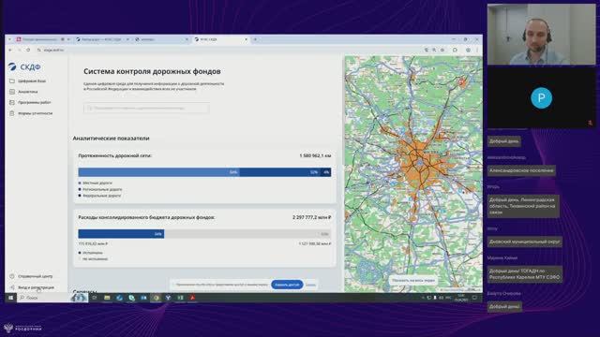Open the Edge browser taskbar icon
This screenshot has height=337, width=600.
pos(119,298)
